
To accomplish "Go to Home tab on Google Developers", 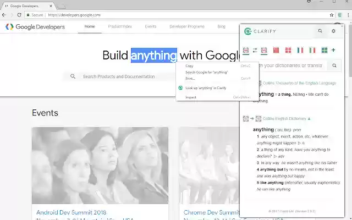I will (90, 26).
